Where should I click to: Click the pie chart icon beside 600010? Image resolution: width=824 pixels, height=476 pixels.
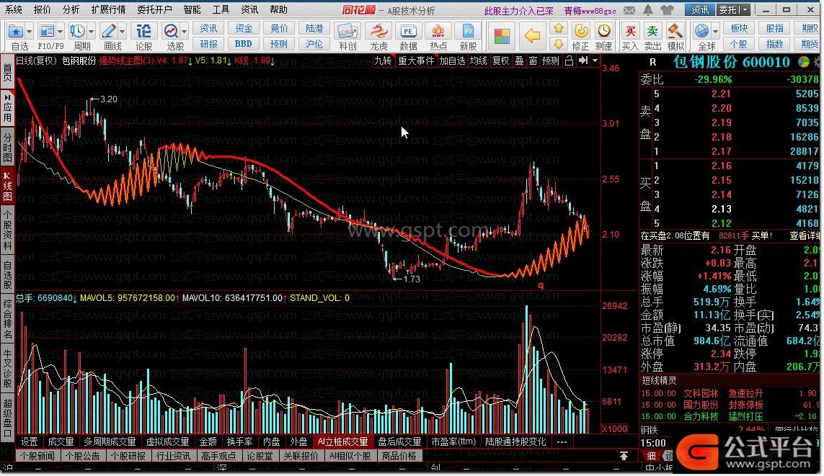(804, 62)
